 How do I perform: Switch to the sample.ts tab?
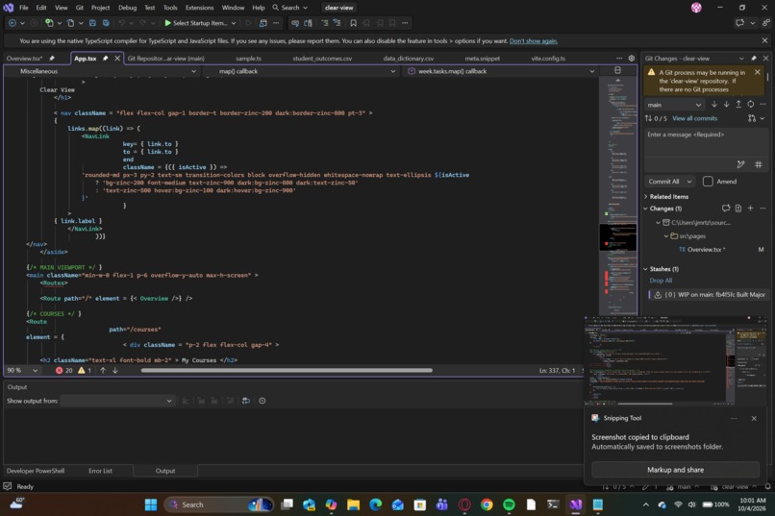249,59
